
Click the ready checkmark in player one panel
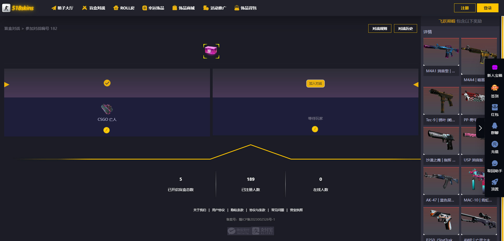[107, 83]
